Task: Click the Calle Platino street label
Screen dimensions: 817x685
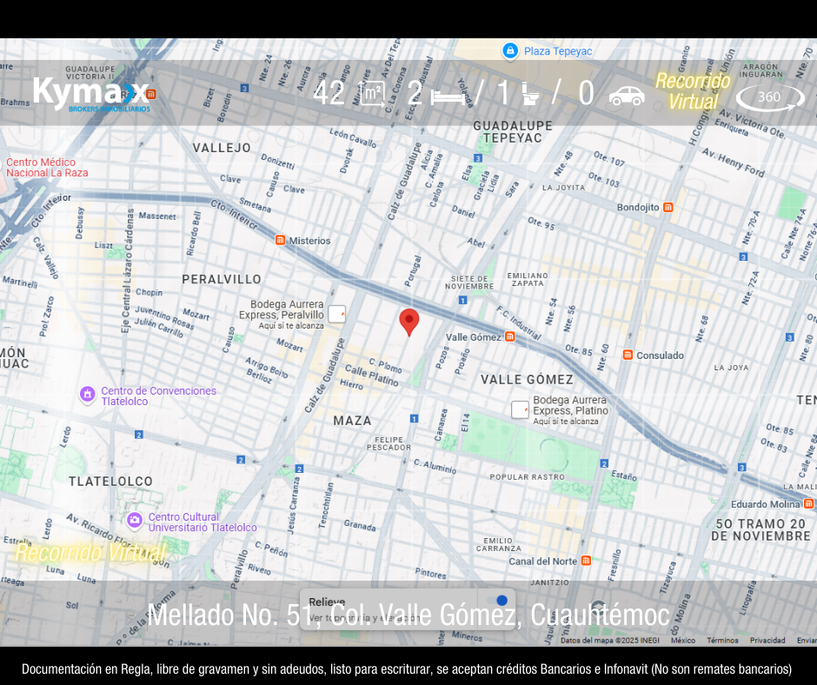Action: pos(371,376)
